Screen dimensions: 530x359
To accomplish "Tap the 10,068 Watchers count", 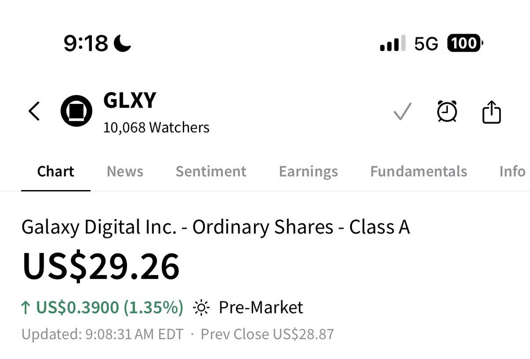I will tap(156, 128).
